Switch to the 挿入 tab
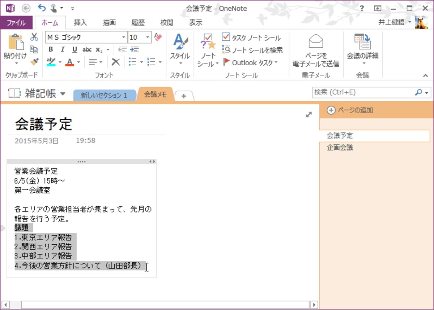The height and width of the screenshot is (310, 434). 80,22
